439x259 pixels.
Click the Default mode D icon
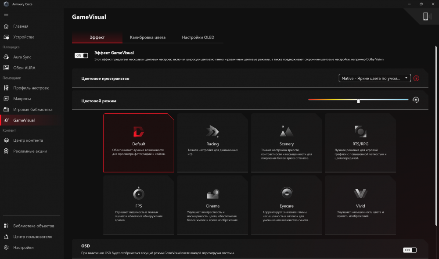[x=138, y=132]
